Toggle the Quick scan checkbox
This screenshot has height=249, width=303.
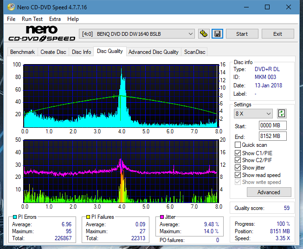coord(238,145)
